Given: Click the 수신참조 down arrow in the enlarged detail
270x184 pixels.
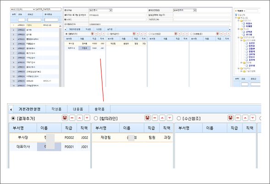Looking at the screenshot, I should [x=253, y=118].
